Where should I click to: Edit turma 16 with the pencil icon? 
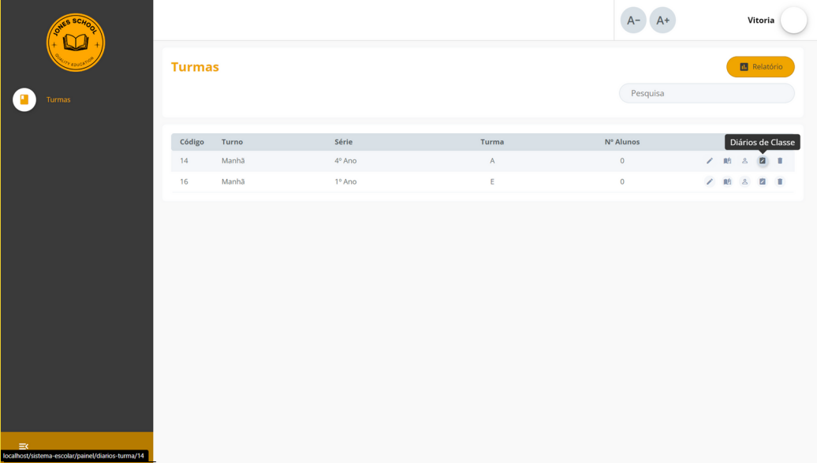click(709, 181)
